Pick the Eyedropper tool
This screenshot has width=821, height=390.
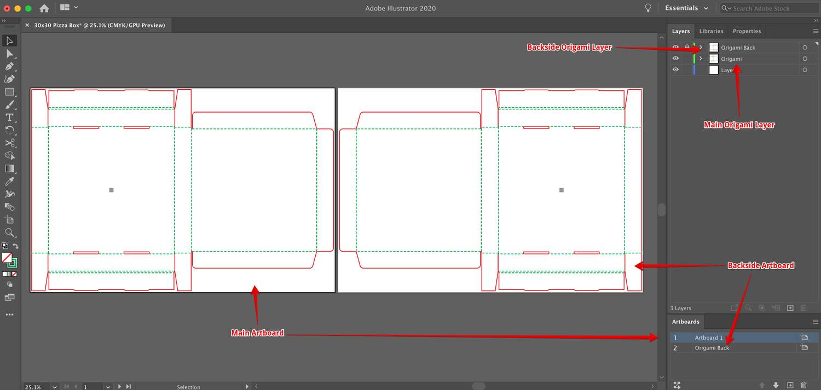(9, 181)
